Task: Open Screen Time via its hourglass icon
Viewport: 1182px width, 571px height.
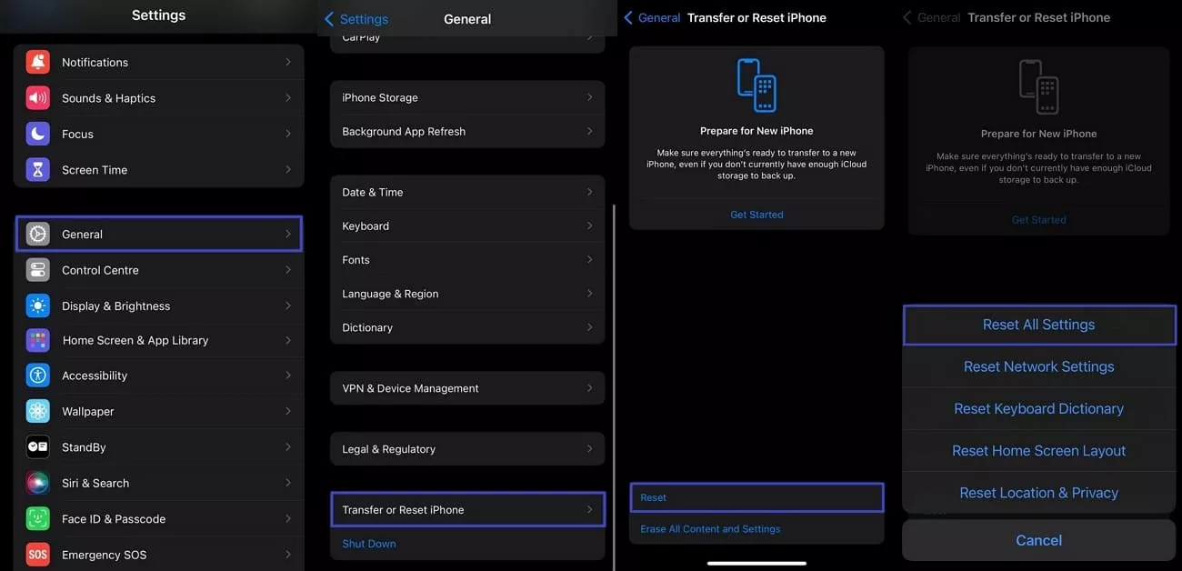Action: (36, 169)
